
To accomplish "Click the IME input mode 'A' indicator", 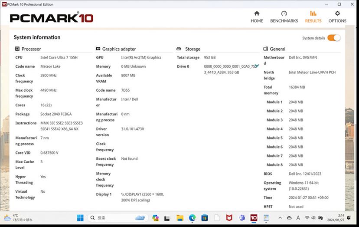I will pos(298,218).
